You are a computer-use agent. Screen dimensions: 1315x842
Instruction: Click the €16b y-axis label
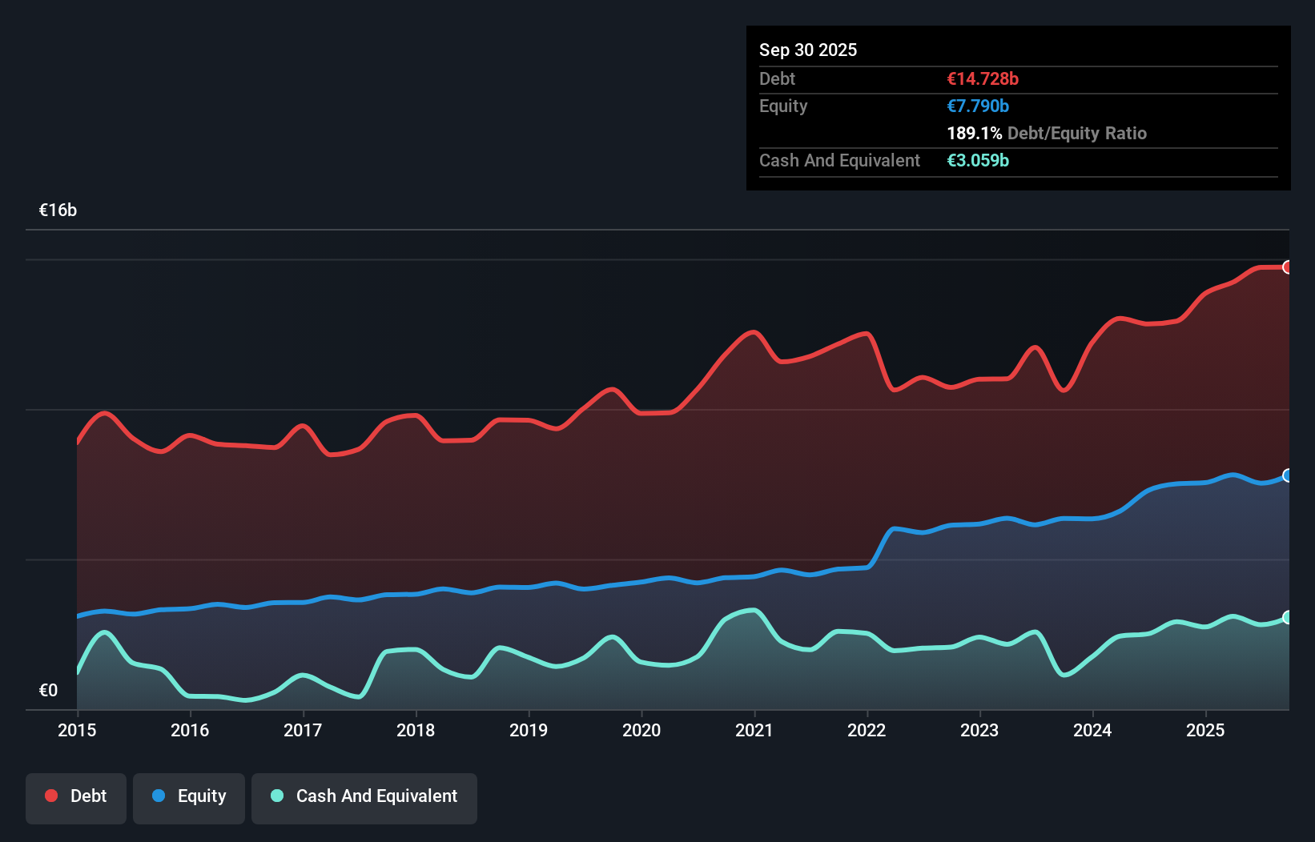point(58,210)
